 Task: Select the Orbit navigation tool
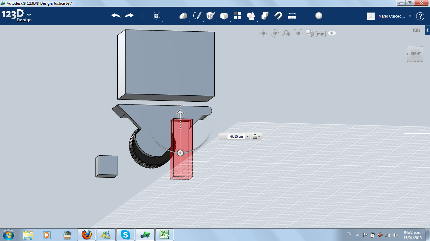[275, 33]
